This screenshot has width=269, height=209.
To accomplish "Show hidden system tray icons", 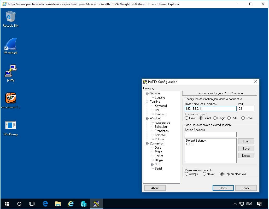I will [235, 204].
